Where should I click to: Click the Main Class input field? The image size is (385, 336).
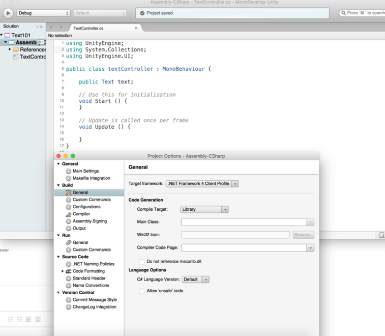tap(244, 222)
